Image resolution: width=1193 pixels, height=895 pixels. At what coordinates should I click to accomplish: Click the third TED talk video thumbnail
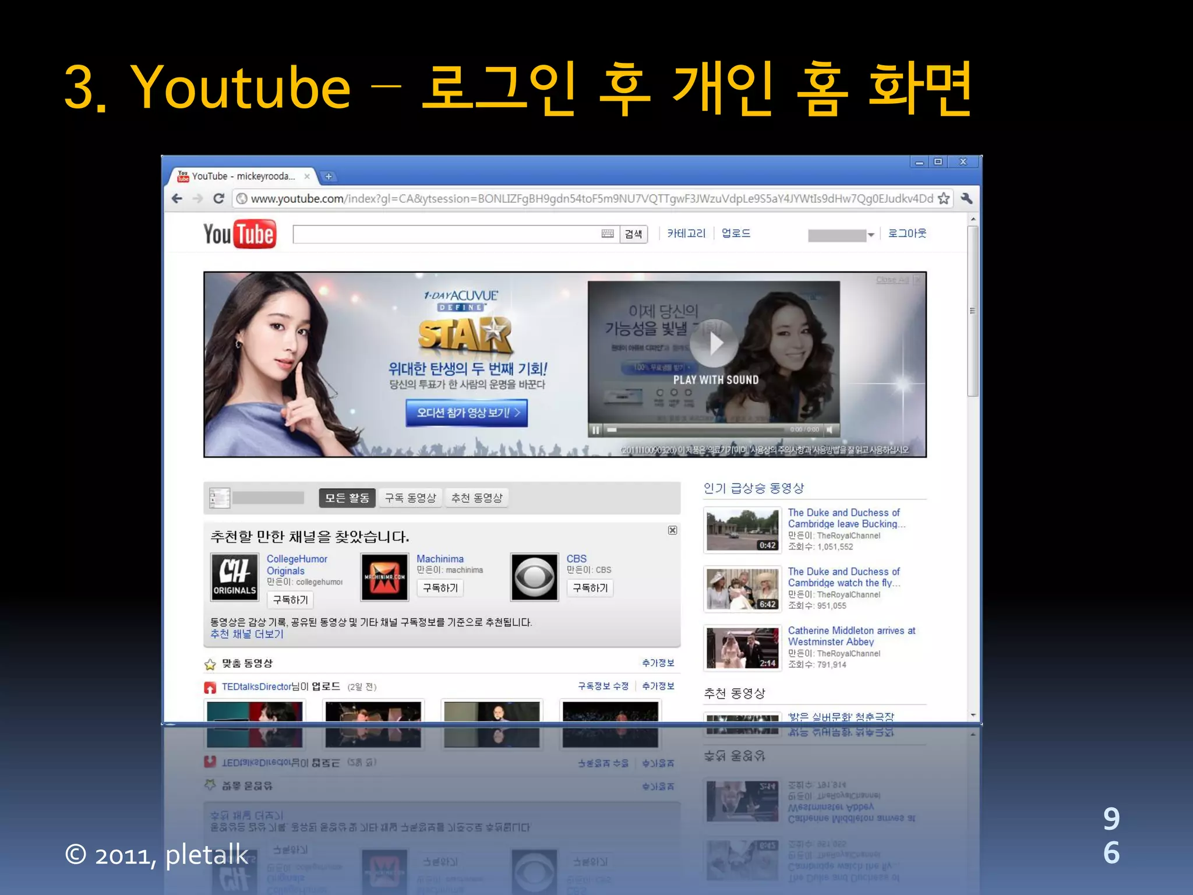point(492,712)
